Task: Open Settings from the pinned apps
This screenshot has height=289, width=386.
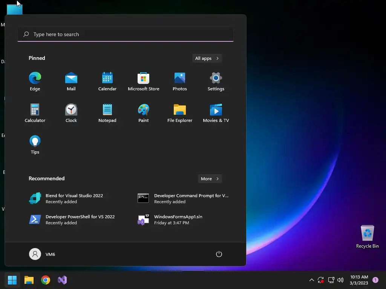Action: (x=216, y=82)
